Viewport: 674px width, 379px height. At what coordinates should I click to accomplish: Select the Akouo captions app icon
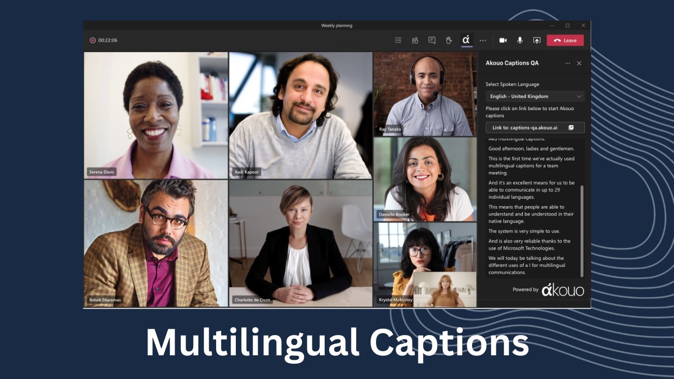[466, 40]
